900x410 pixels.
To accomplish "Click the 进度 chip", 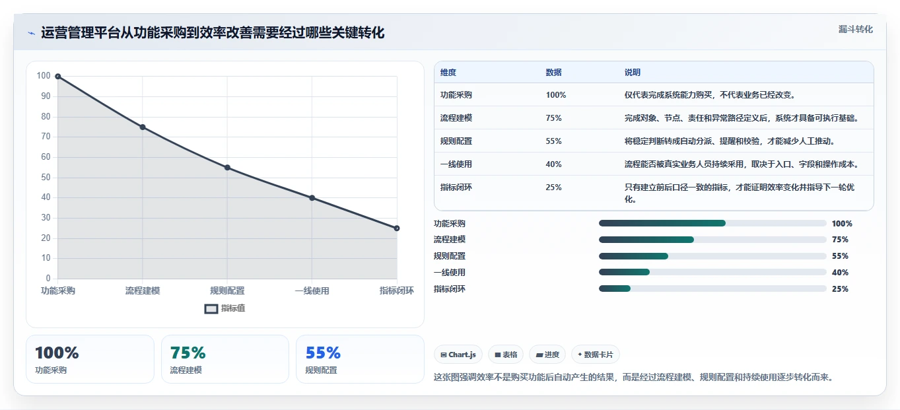I will click(x=547, y=355).
